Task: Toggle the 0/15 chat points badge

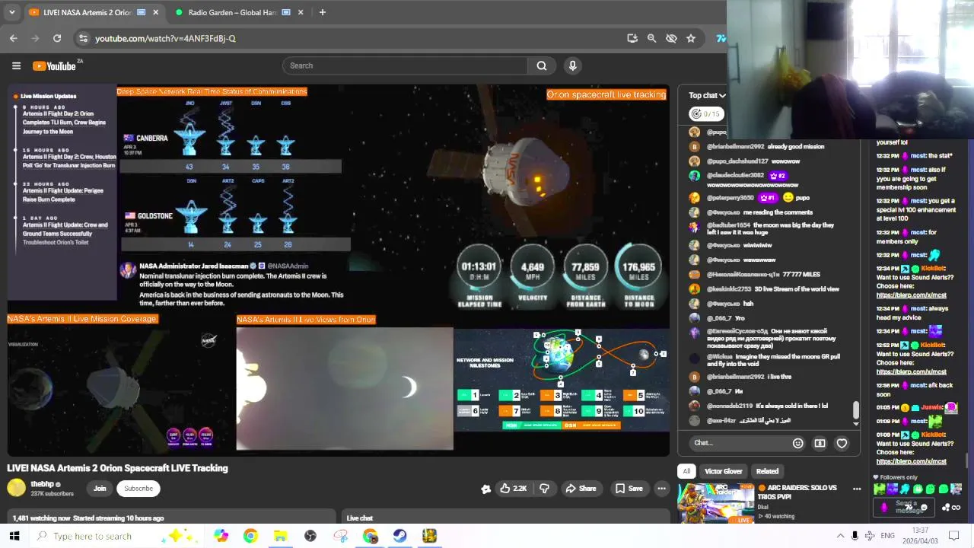Action: [x=705, y=114]
